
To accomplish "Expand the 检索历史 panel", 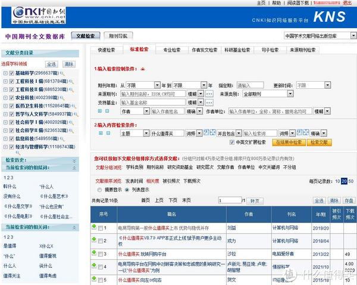I will click(74, 161).
